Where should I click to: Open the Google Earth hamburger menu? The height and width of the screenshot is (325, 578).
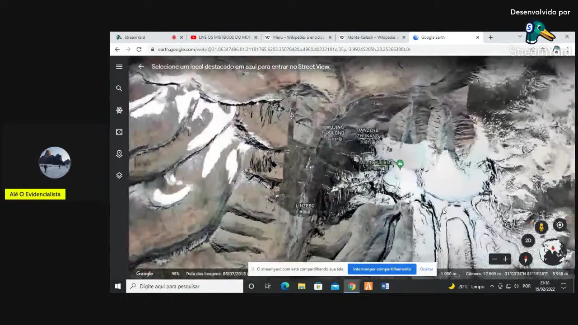(x=119, y=67)
